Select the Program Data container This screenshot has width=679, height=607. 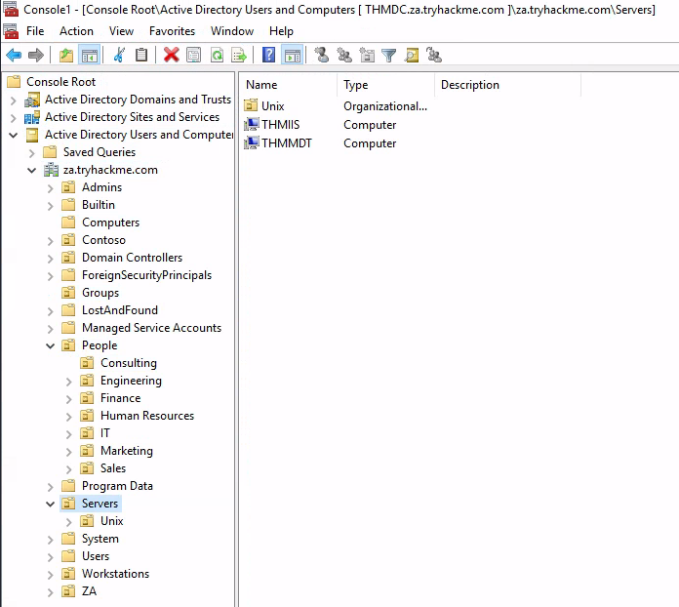point(117,486)
